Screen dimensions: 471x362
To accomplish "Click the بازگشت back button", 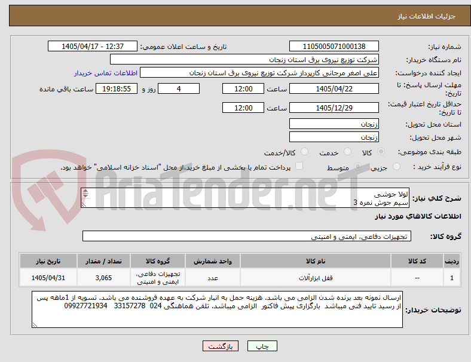I will [x=221, y=346].
